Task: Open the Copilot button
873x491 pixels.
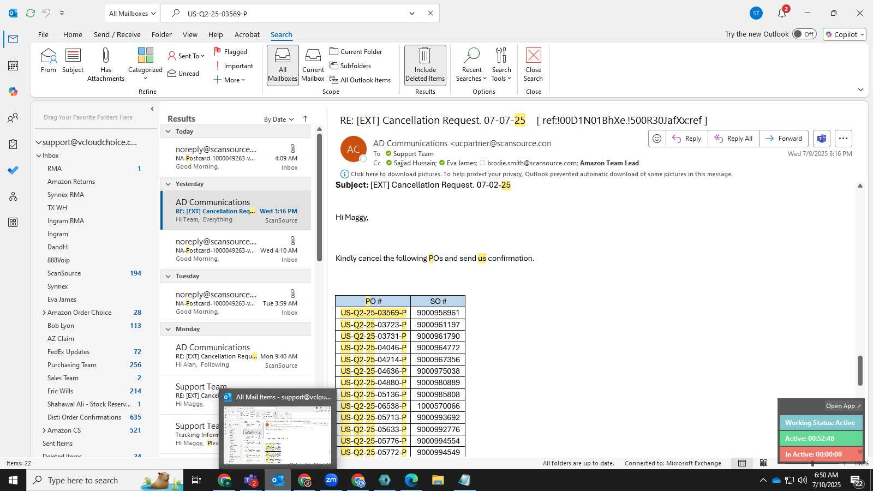Action: pos(845,34)
